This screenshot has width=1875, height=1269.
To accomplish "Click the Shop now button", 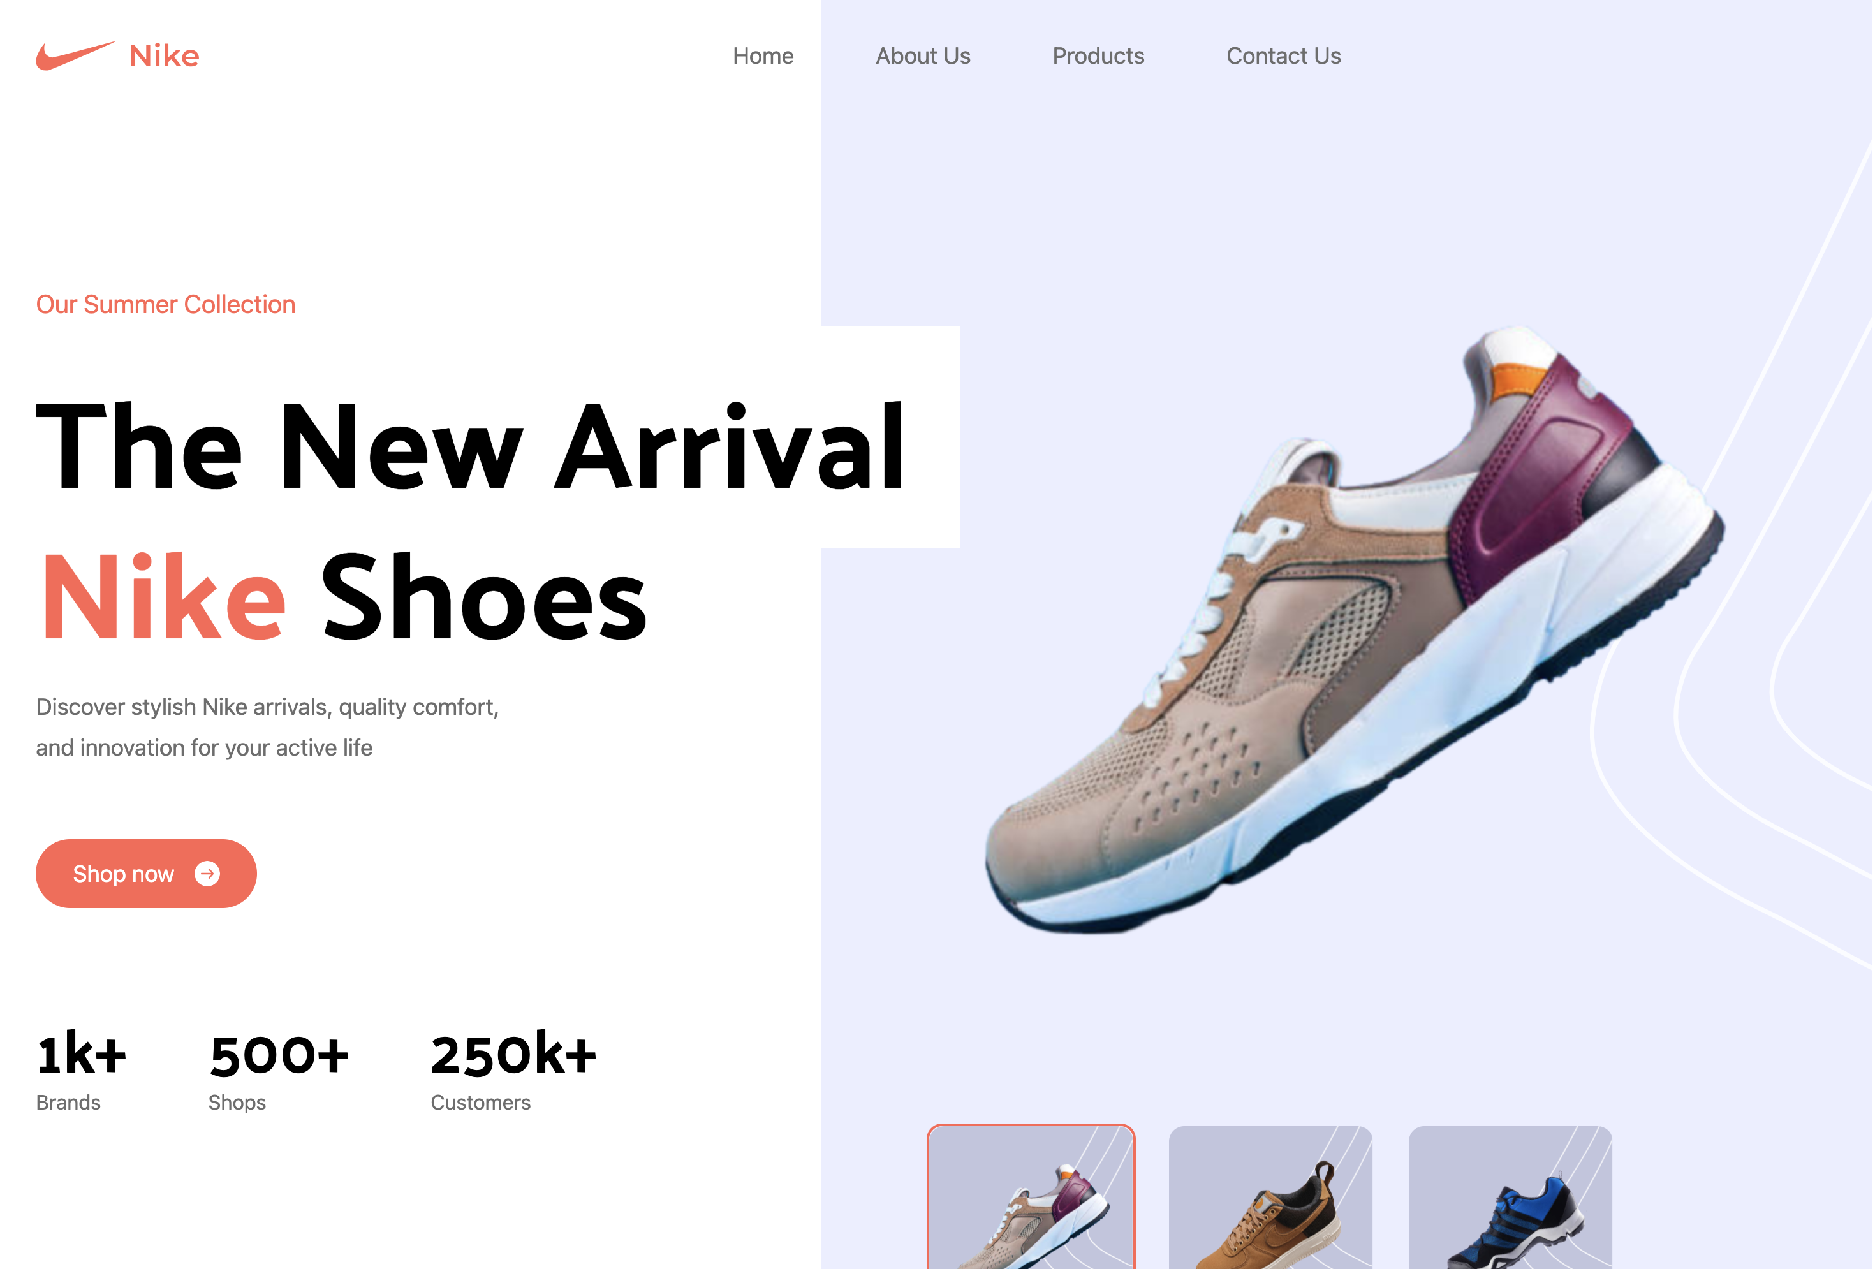I will (146, 874).
